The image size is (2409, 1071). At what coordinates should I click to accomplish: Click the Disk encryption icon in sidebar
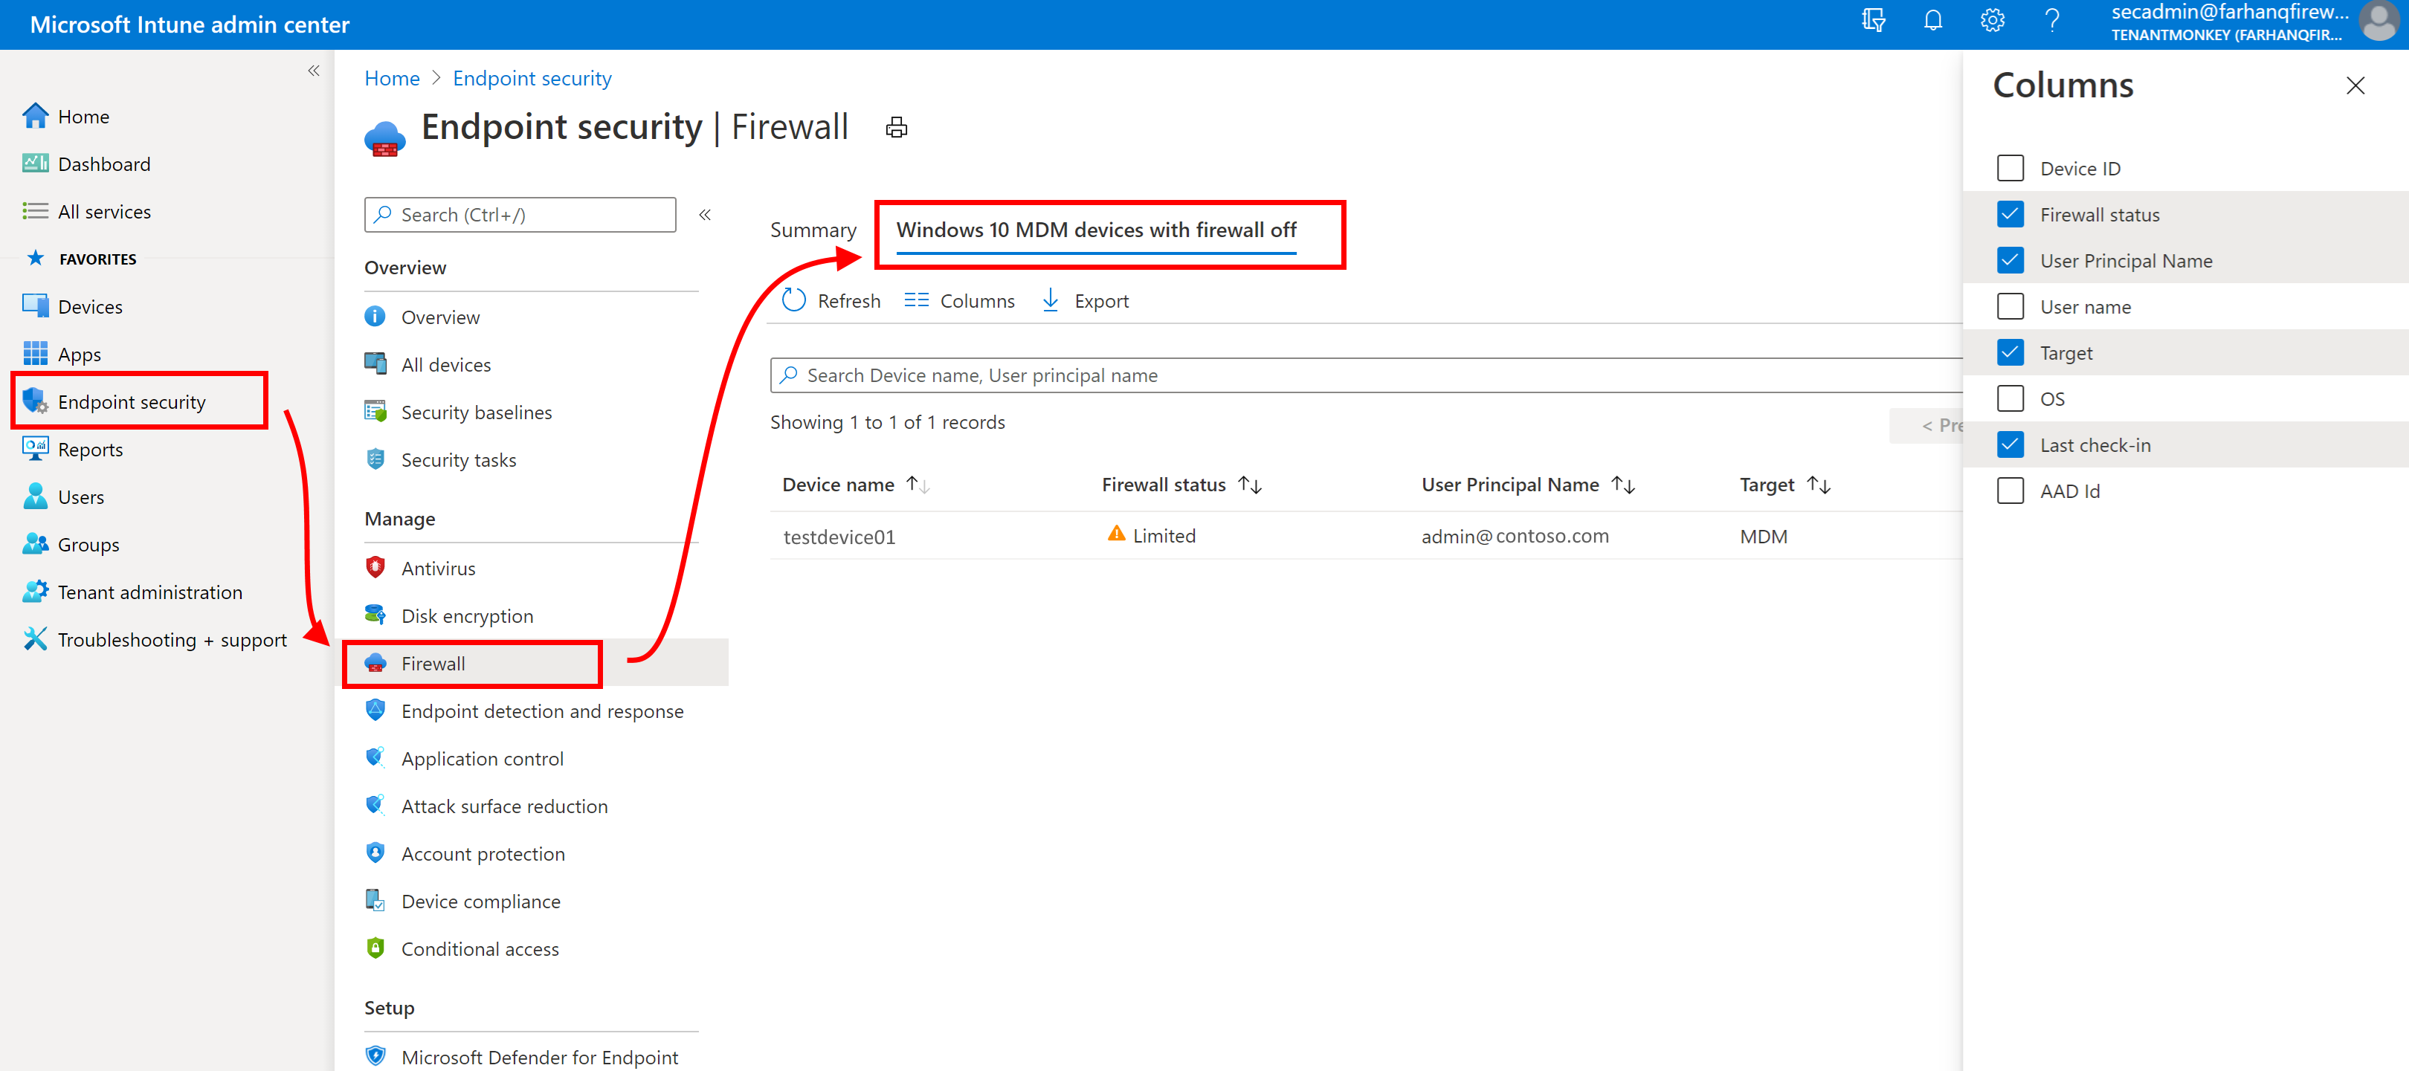coord(373,615)
